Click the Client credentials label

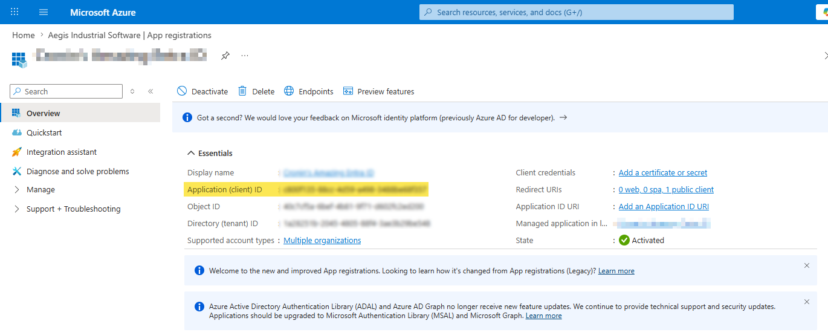pyautogui.click(x=546, y=173)
